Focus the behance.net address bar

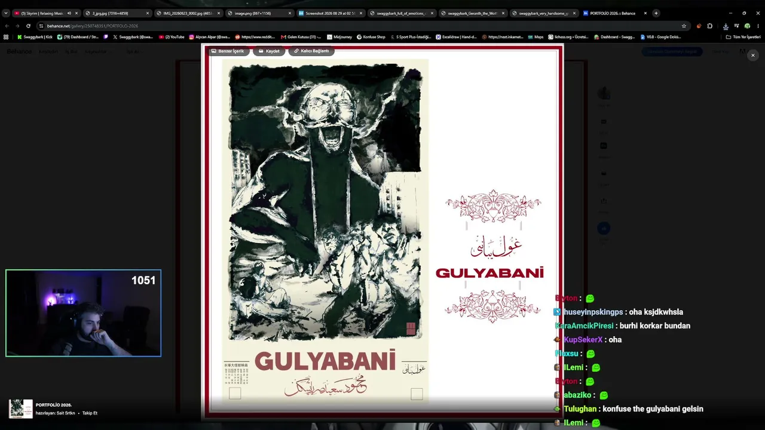click(362, 26)
